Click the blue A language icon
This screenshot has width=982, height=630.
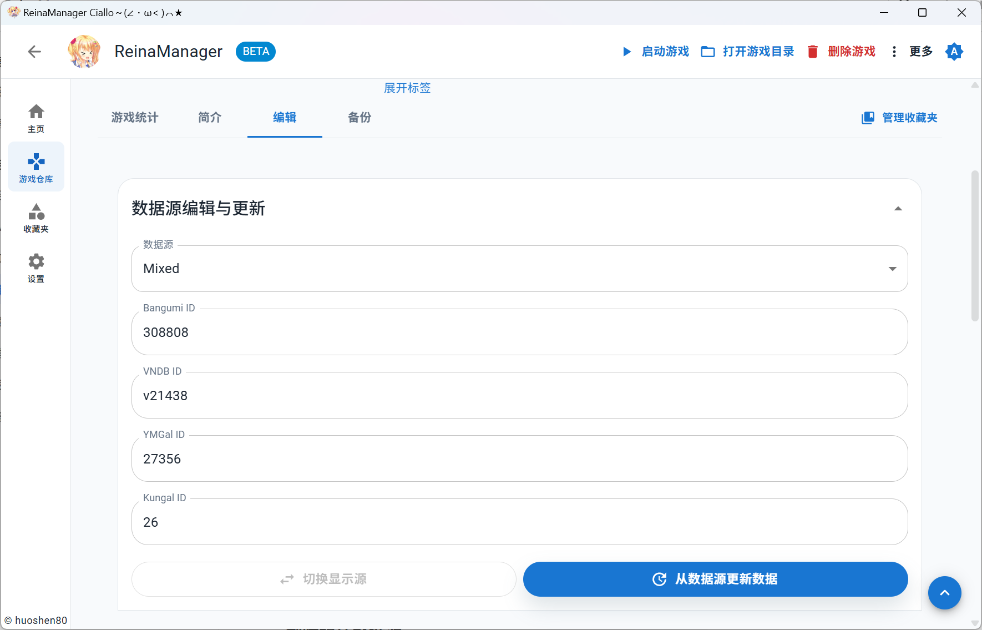click(x=954, y=52)
